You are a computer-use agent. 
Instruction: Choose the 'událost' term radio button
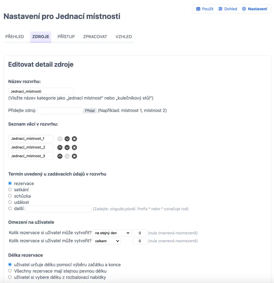[x=10, y=202]
